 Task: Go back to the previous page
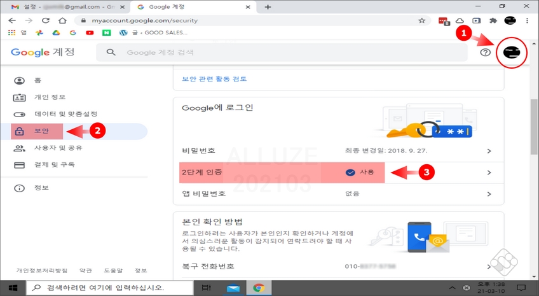(12, 20)
